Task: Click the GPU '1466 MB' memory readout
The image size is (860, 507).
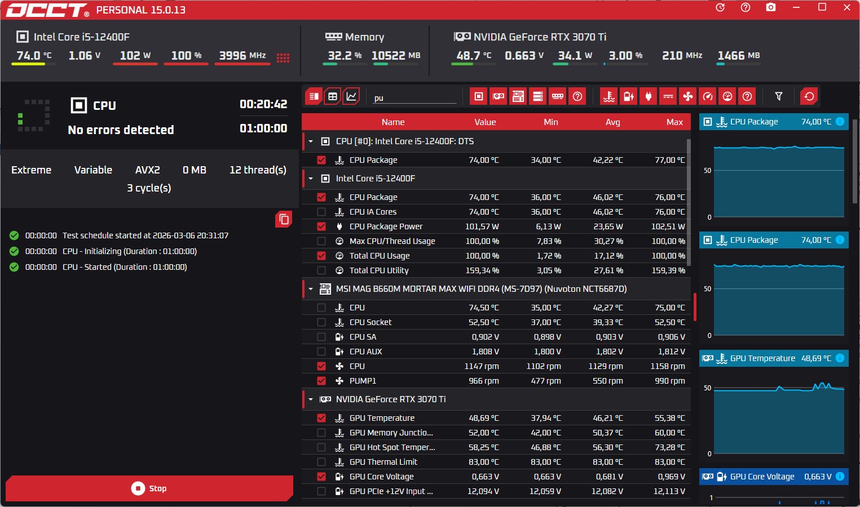Action: click(739, 55)
